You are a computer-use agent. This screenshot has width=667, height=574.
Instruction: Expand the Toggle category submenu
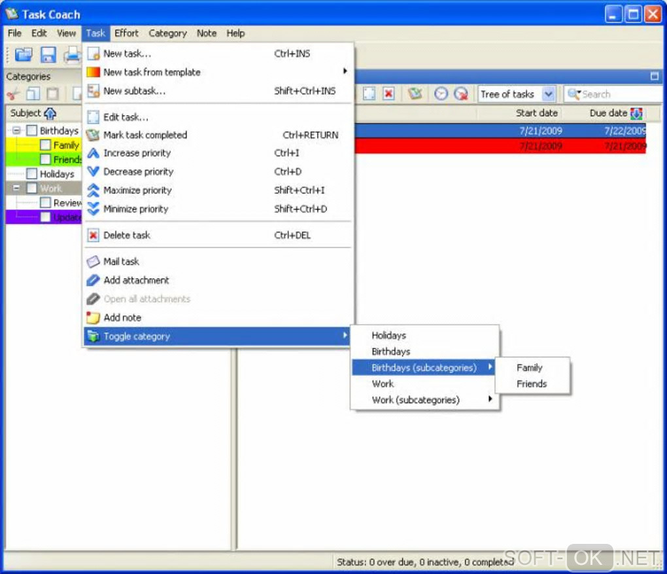coord(218,336)
